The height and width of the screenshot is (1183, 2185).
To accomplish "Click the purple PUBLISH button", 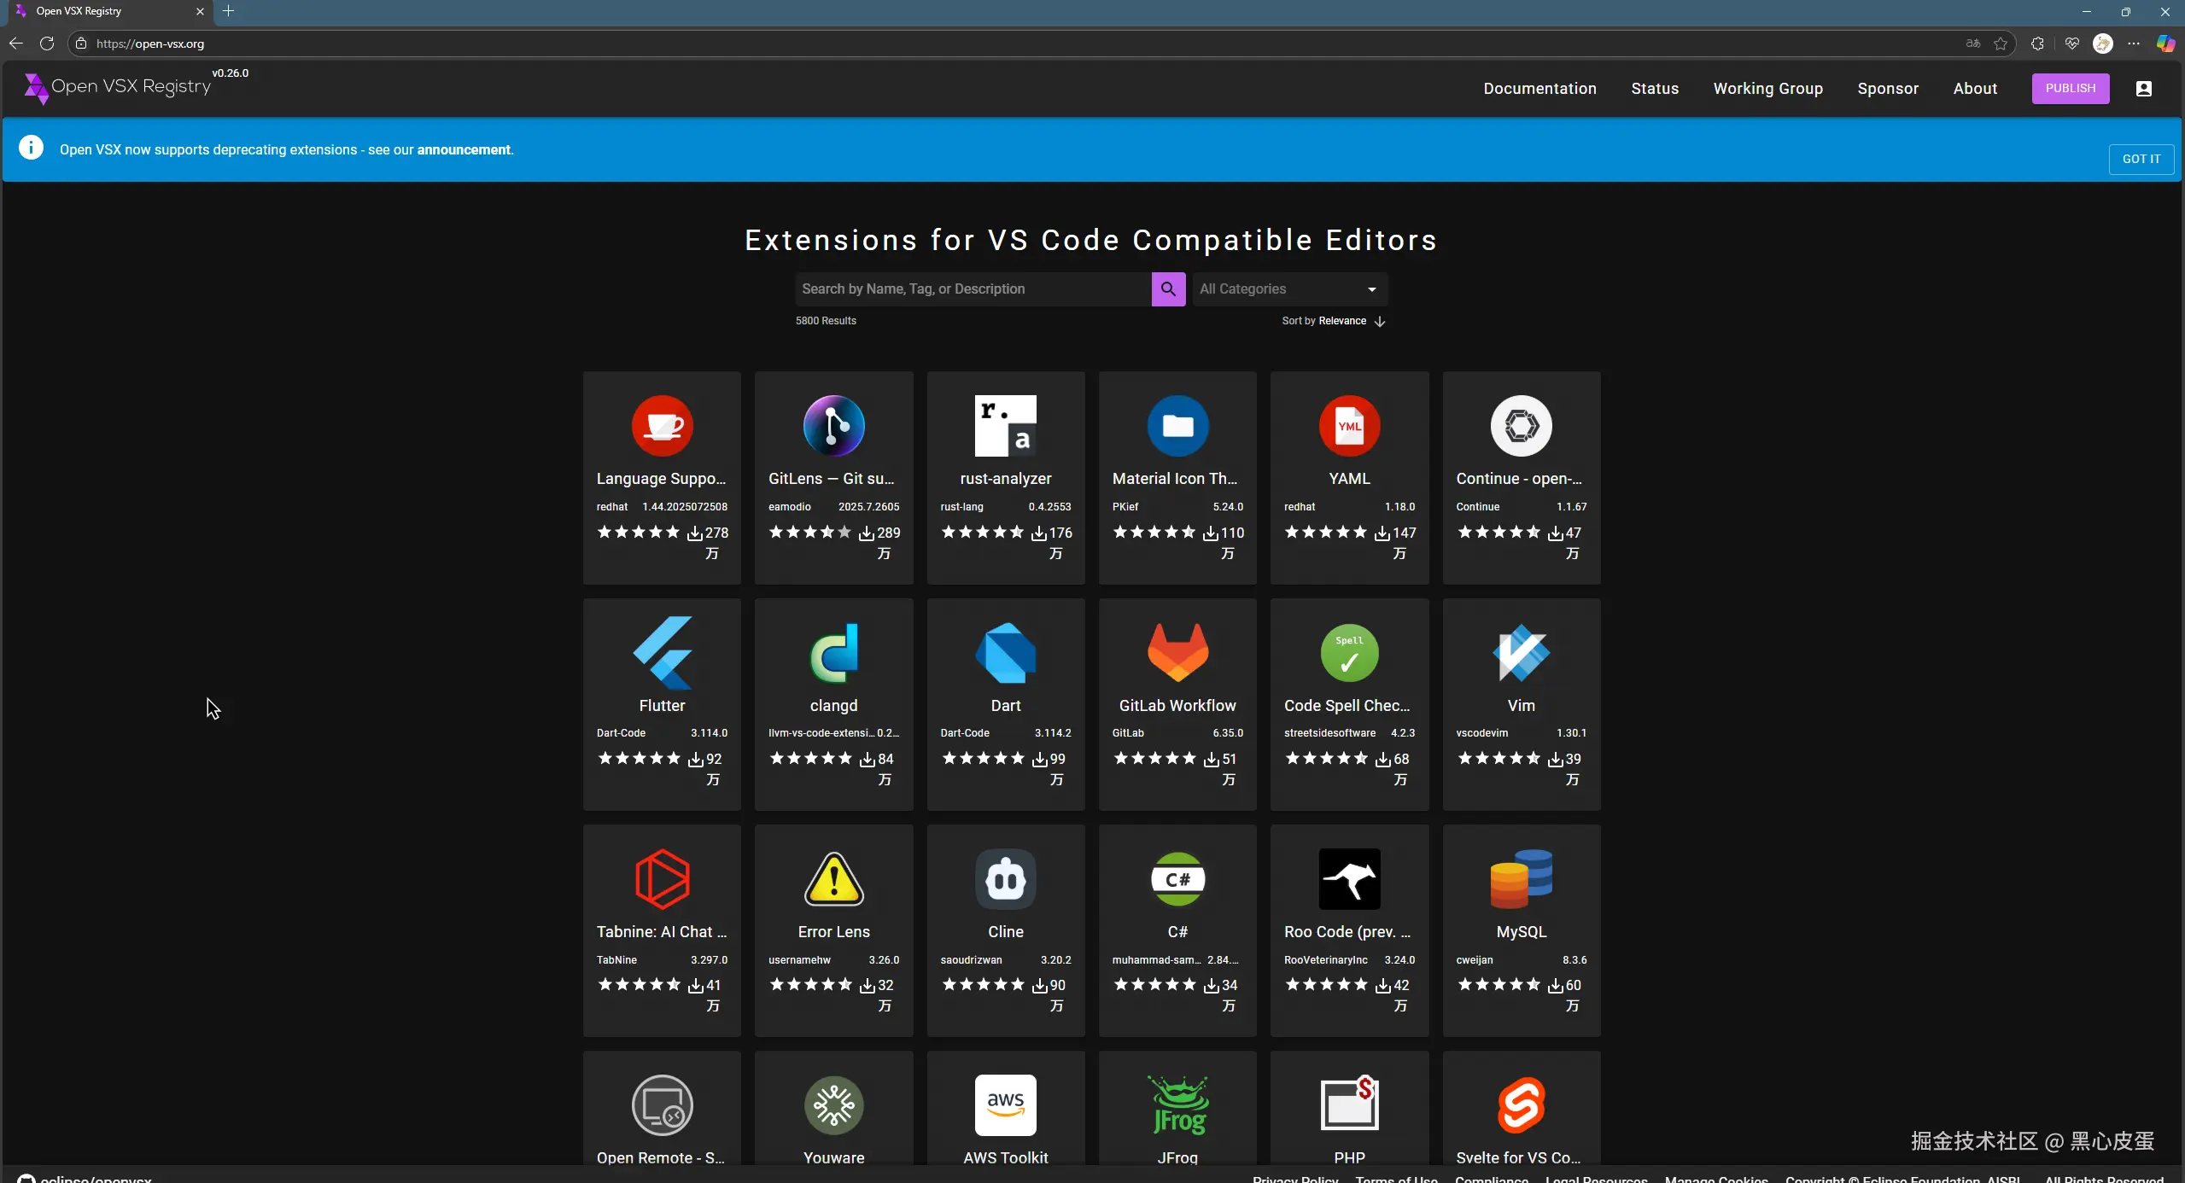I will click(x=2070, y=89).
